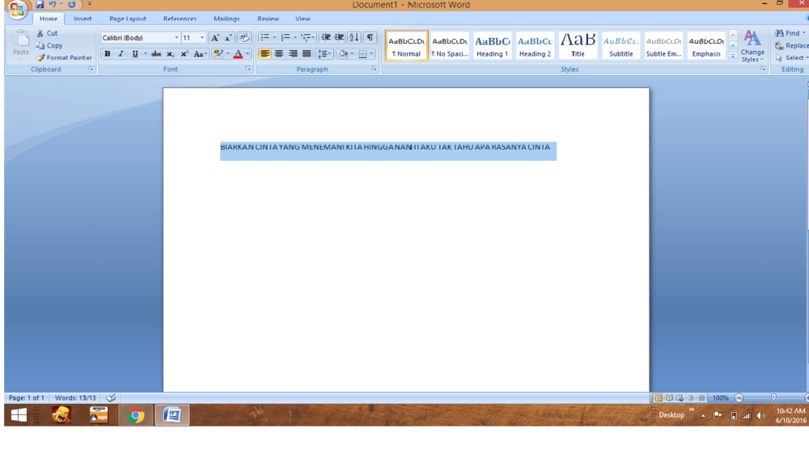
Task: Sort the selected text
Action: 354,37
